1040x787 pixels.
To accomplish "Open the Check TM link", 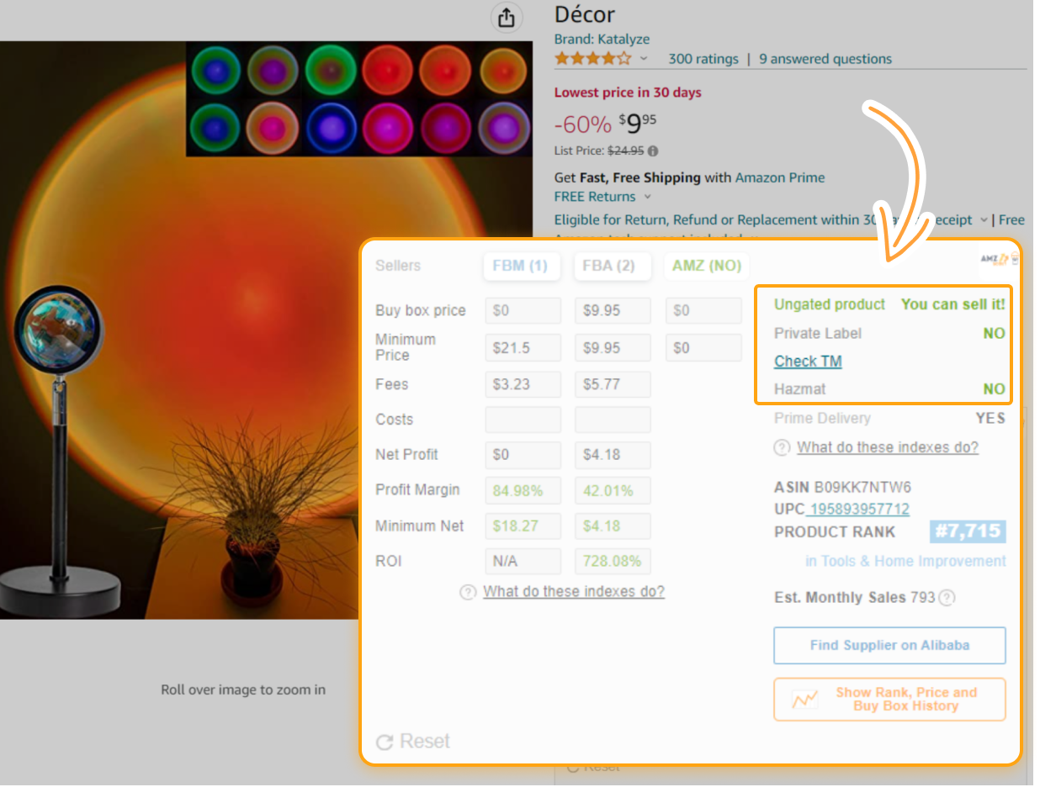I will [807, 361].
